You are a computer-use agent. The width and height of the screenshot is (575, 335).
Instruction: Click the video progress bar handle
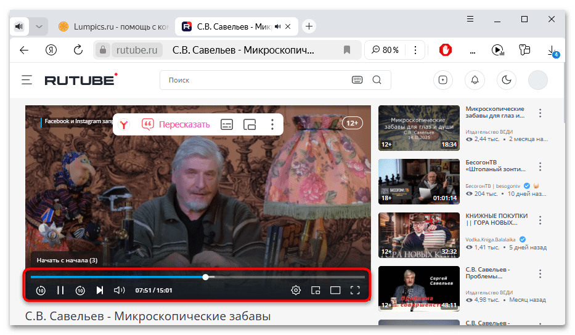206,277
